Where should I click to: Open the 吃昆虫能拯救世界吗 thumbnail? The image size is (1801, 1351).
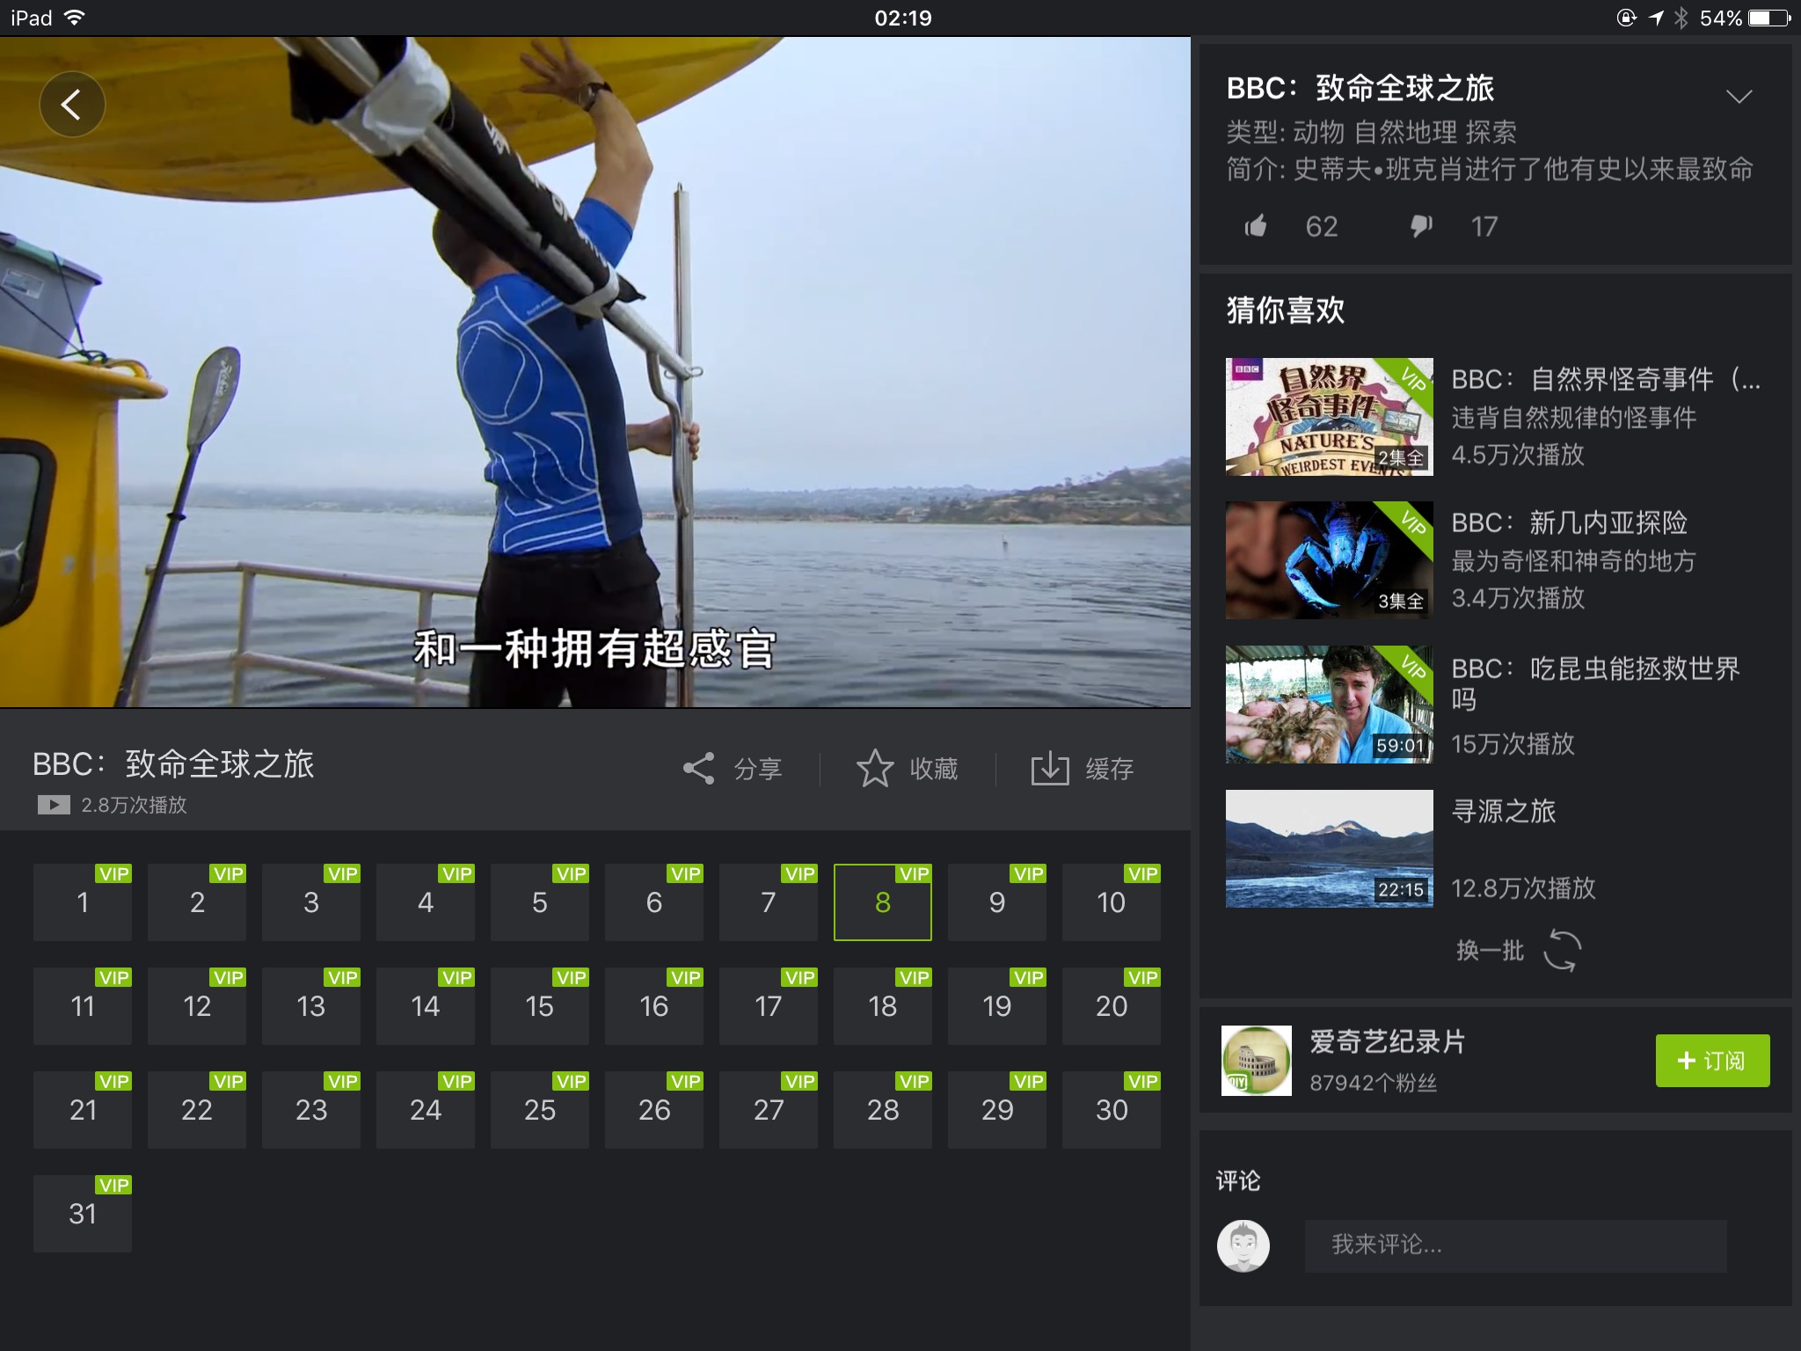(x=1330, y=705)
